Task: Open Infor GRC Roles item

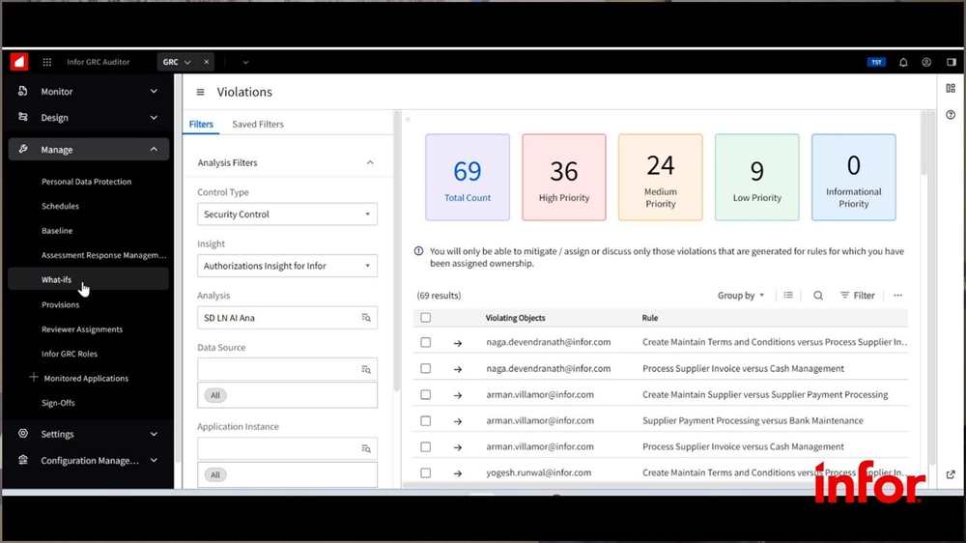Action: (69, 354)
